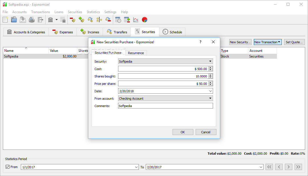Image resolution: width=308 pixels, height=176 pixels.
Task: Click the Export view toolbar icon
Action: pos(40,20)
